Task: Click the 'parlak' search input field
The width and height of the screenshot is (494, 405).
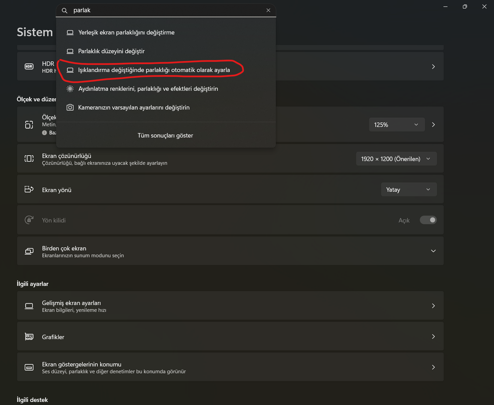Action: click(x=165, y=10)
